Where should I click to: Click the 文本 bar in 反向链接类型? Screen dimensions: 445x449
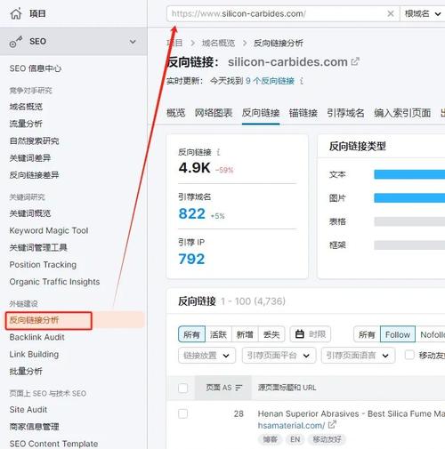(x=409, y=174)
